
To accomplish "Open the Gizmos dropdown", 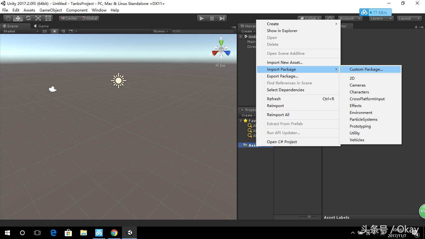I will tap(160, 31).
